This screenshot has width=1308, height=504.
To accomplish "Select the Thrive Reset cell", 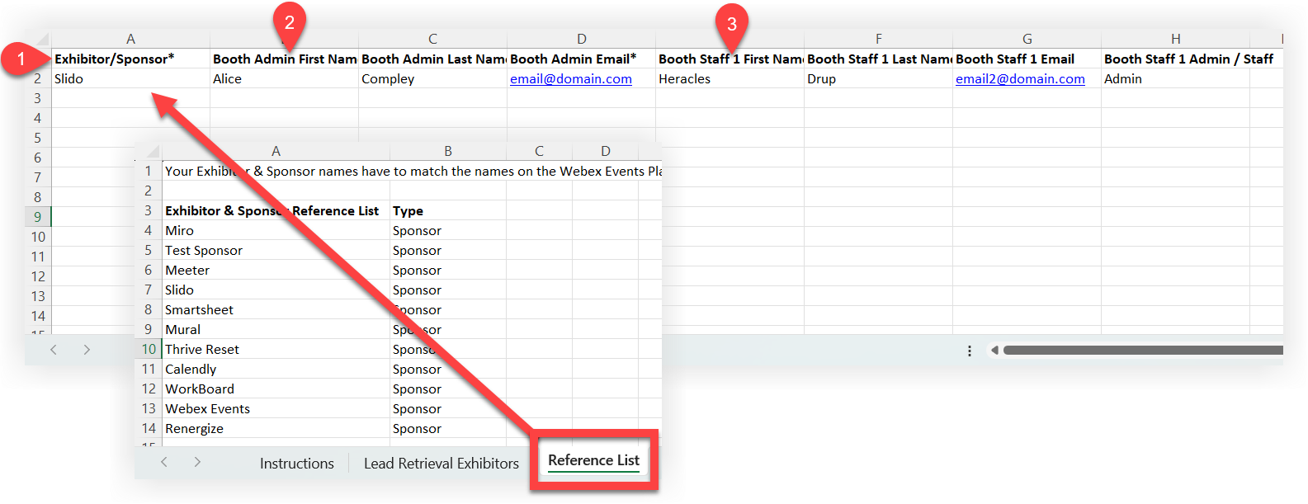I will click(276, 349).
